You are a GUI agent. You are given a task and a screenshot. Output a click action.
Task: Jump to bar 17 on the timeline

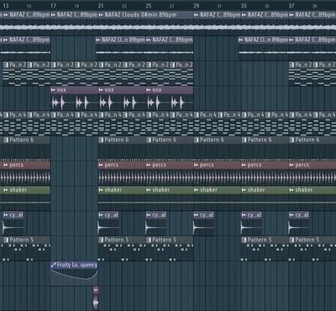[53, 6]
